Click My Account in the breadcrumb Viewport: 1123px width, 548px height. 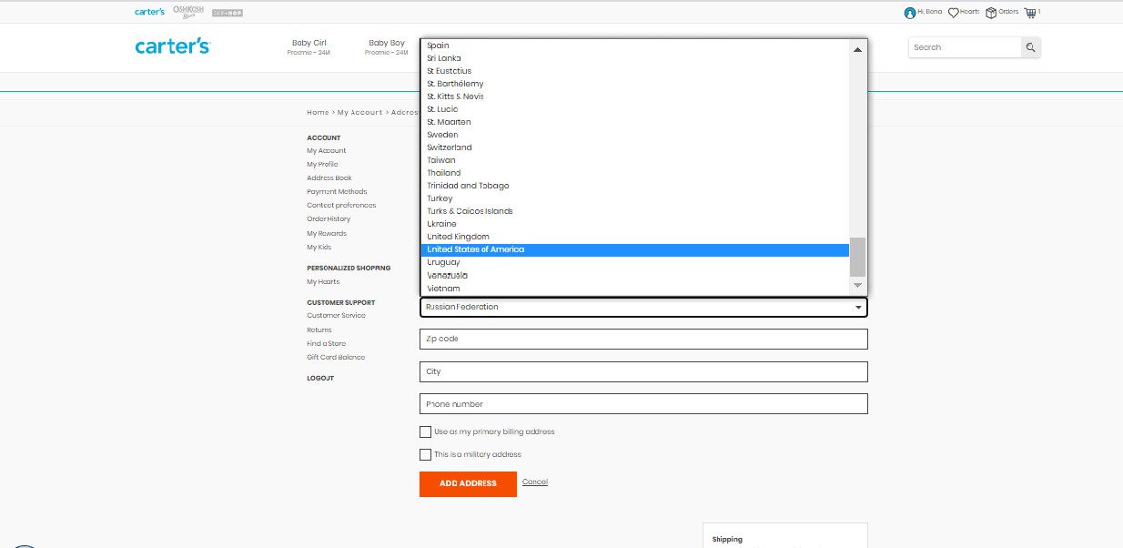[360, 113]
